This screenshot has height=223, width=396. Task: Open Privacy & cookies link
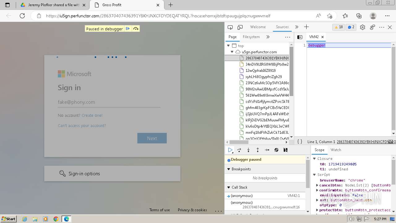click(192, 210)
